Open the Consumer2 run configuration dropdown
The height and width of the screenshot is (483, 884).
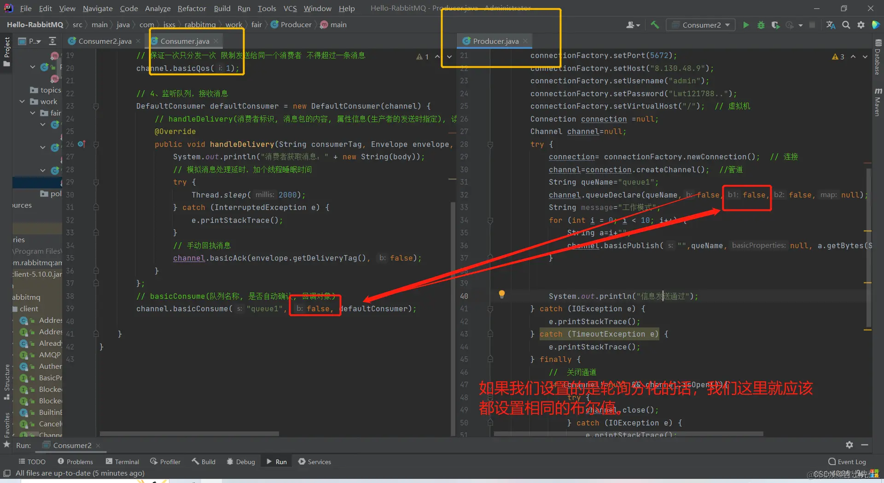tap(701, 25)
